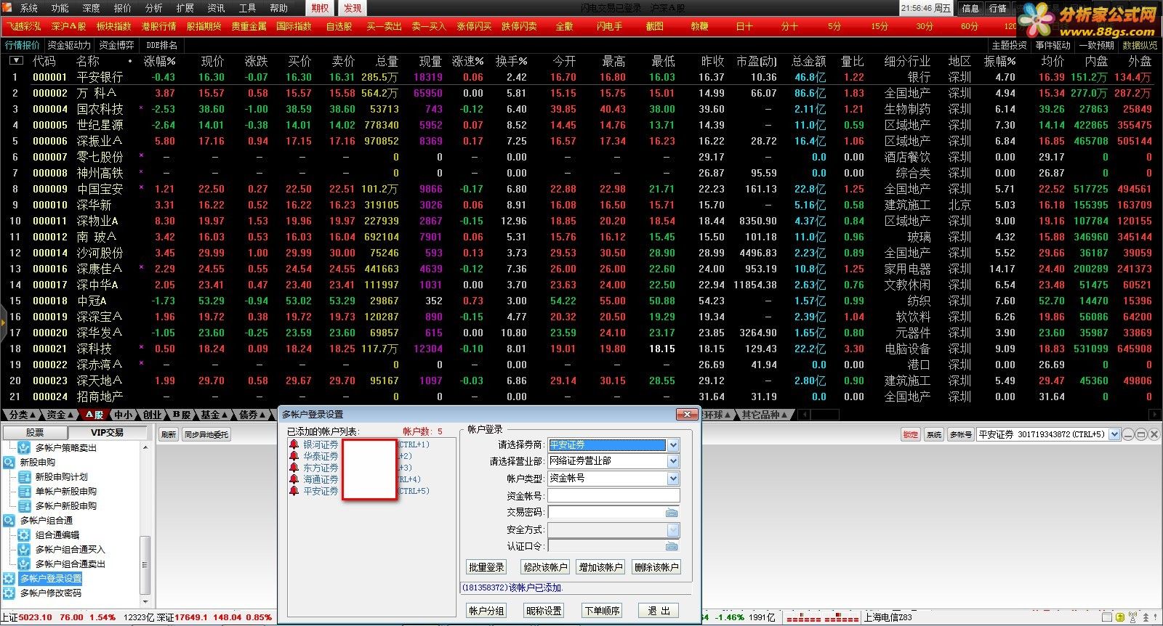The height and width of the screenshot is (626, 1163).
Task: Switch to VIP交易 tab
Action: pos(107,432)
